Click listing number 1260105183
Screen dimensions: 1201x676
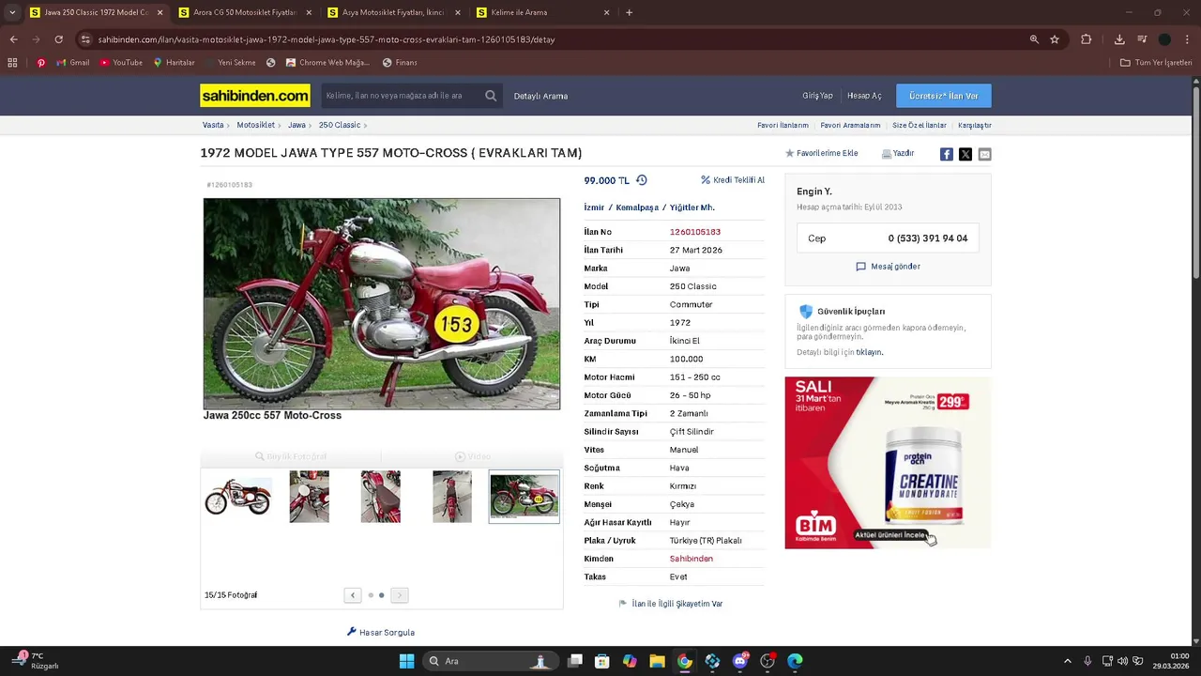(695, 232)
